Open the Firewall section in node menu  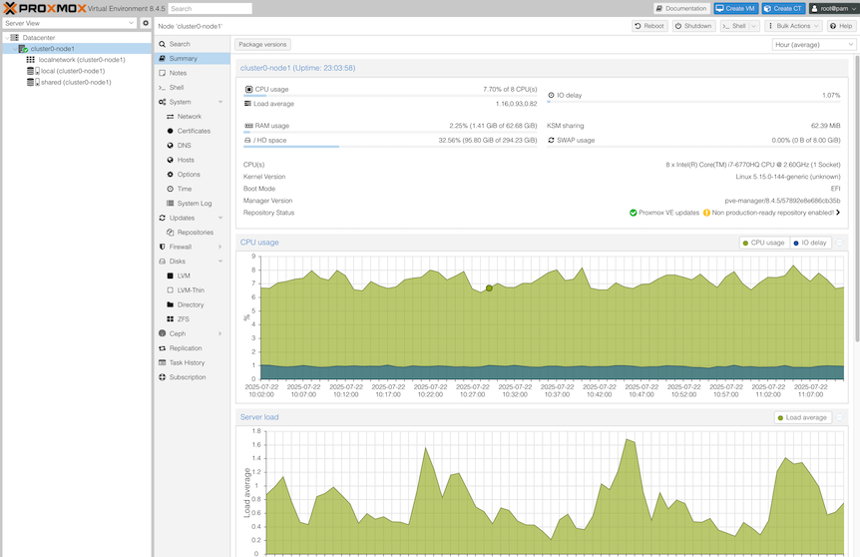180,247
